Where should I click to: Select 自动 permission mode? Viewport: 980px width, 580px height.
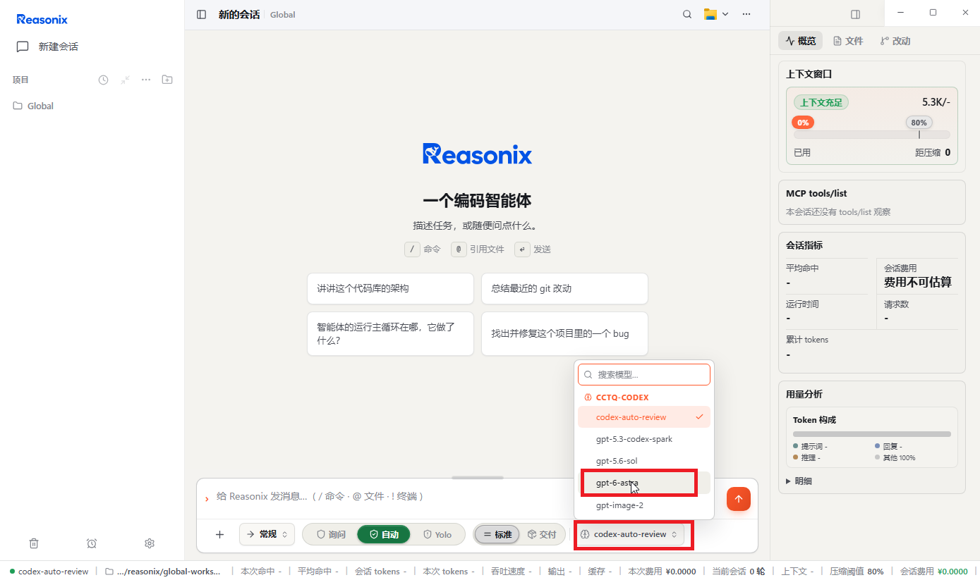point(384,534)
